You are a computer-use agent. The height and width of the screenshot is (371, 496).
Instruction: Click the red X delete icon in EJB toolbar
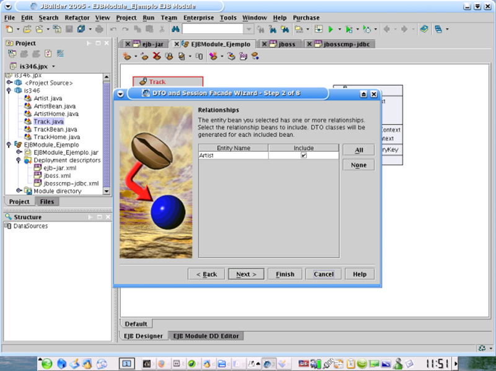coord(156,56)
